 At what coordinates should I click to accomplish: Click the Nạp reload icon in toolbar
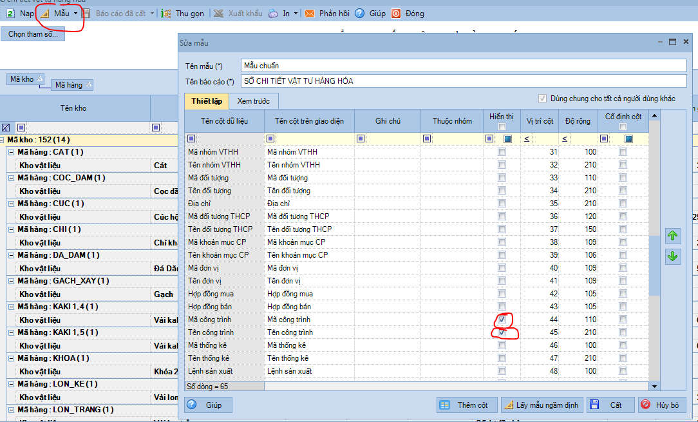coord(10,14)
